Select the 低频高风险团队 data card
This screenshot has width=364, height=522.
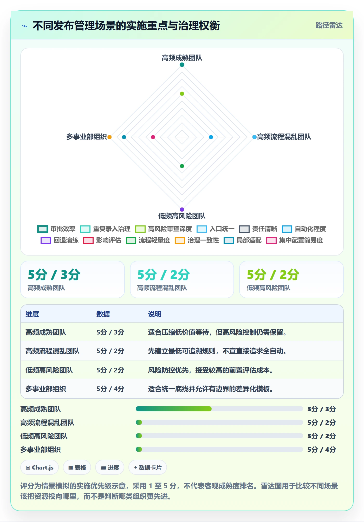(291, 279)
